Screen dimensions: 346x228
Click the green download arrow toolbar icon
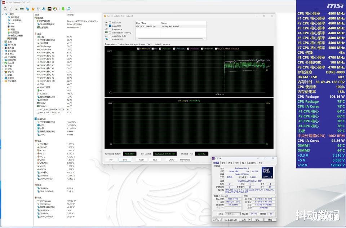tap(63, 9)
